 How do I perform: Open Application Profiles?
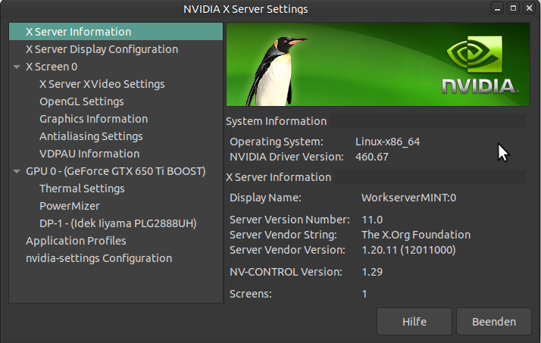tap(76, 241)
